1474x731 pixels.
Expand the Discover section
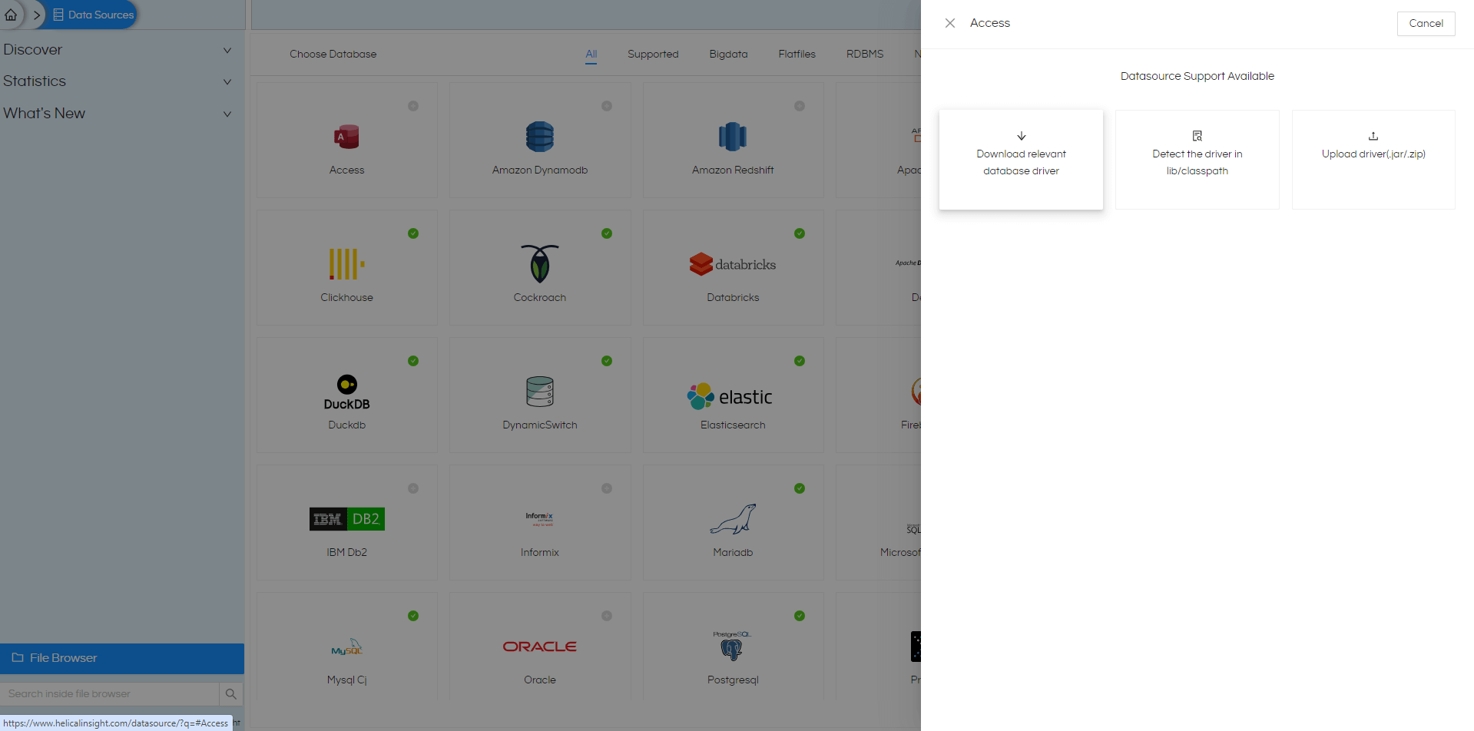pos(117,50)
